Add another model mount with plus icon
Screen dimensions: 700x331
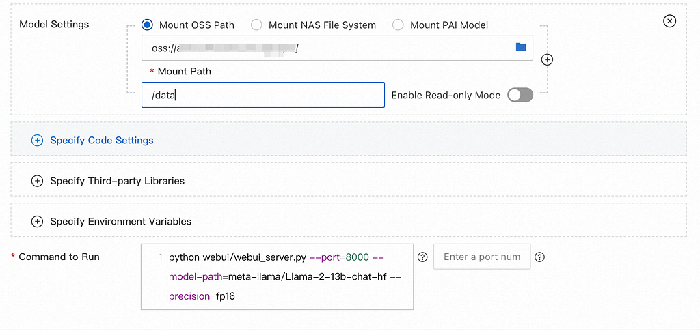(547, 59)
